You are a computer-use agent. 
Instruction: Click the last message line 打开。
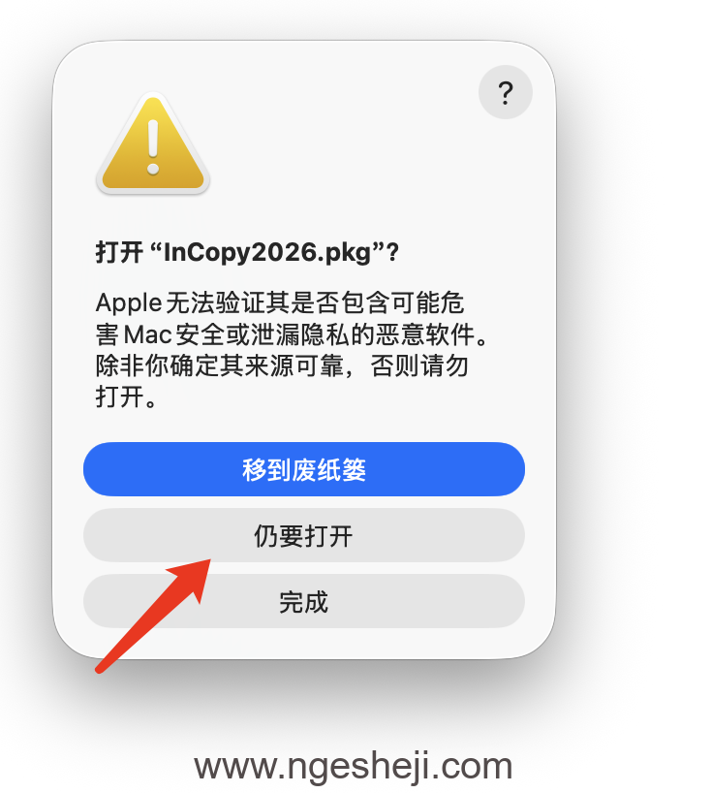click(126, 396)
